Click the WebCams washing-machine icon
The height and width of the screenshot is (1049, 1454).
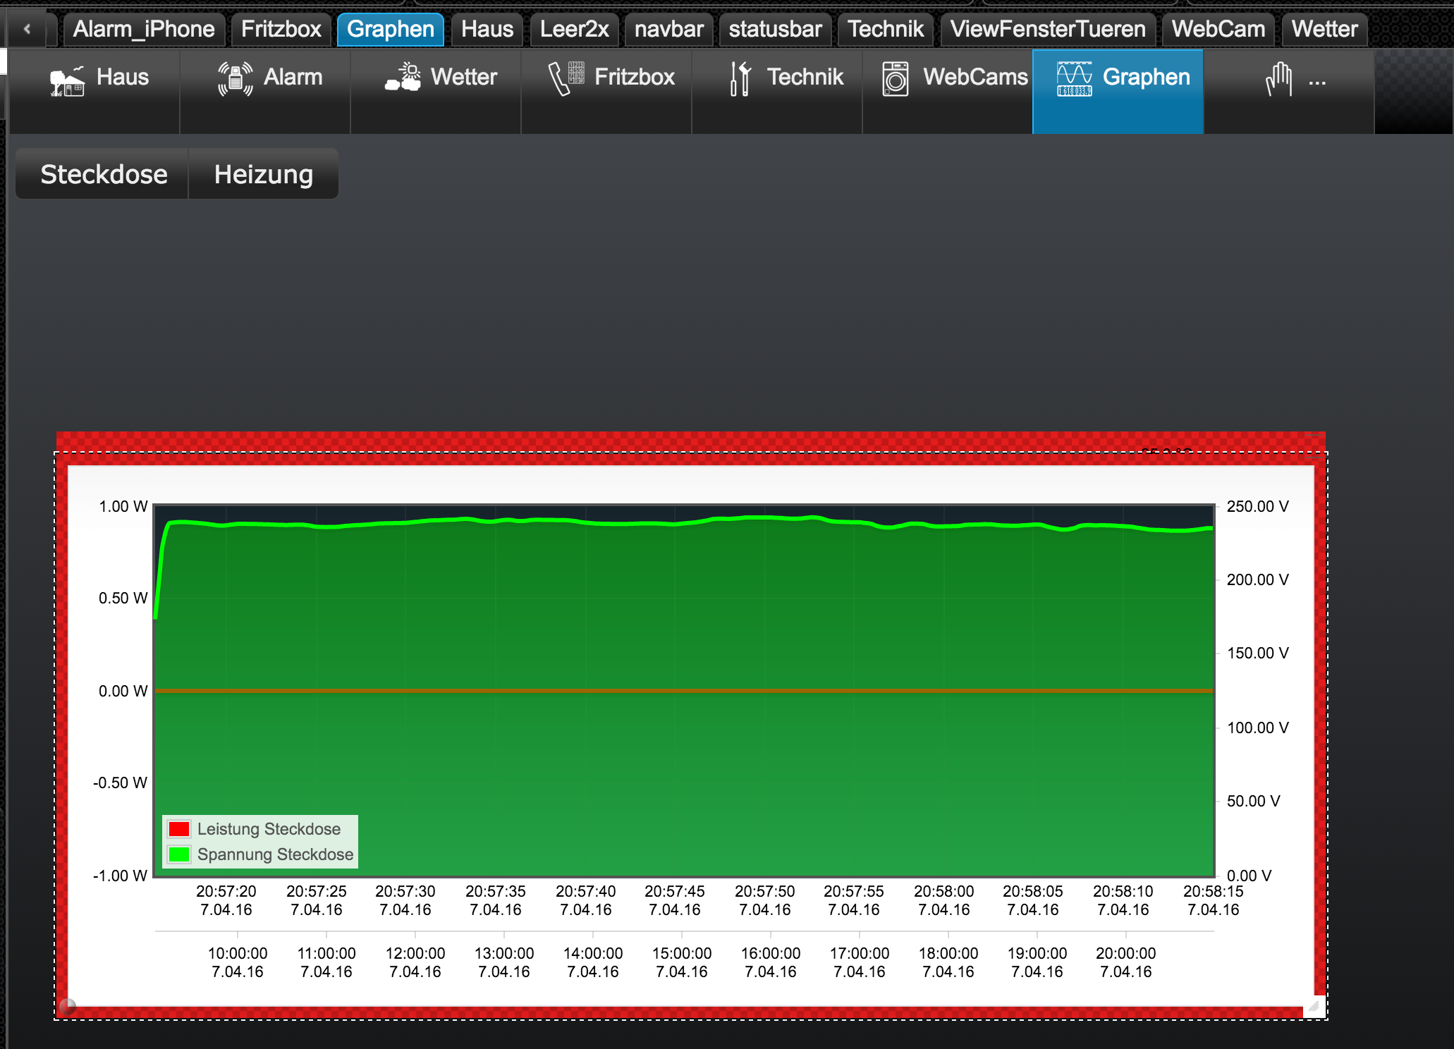coord(896,78)
